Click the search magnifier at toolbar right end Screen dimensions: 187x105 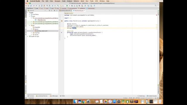(156, 6)
